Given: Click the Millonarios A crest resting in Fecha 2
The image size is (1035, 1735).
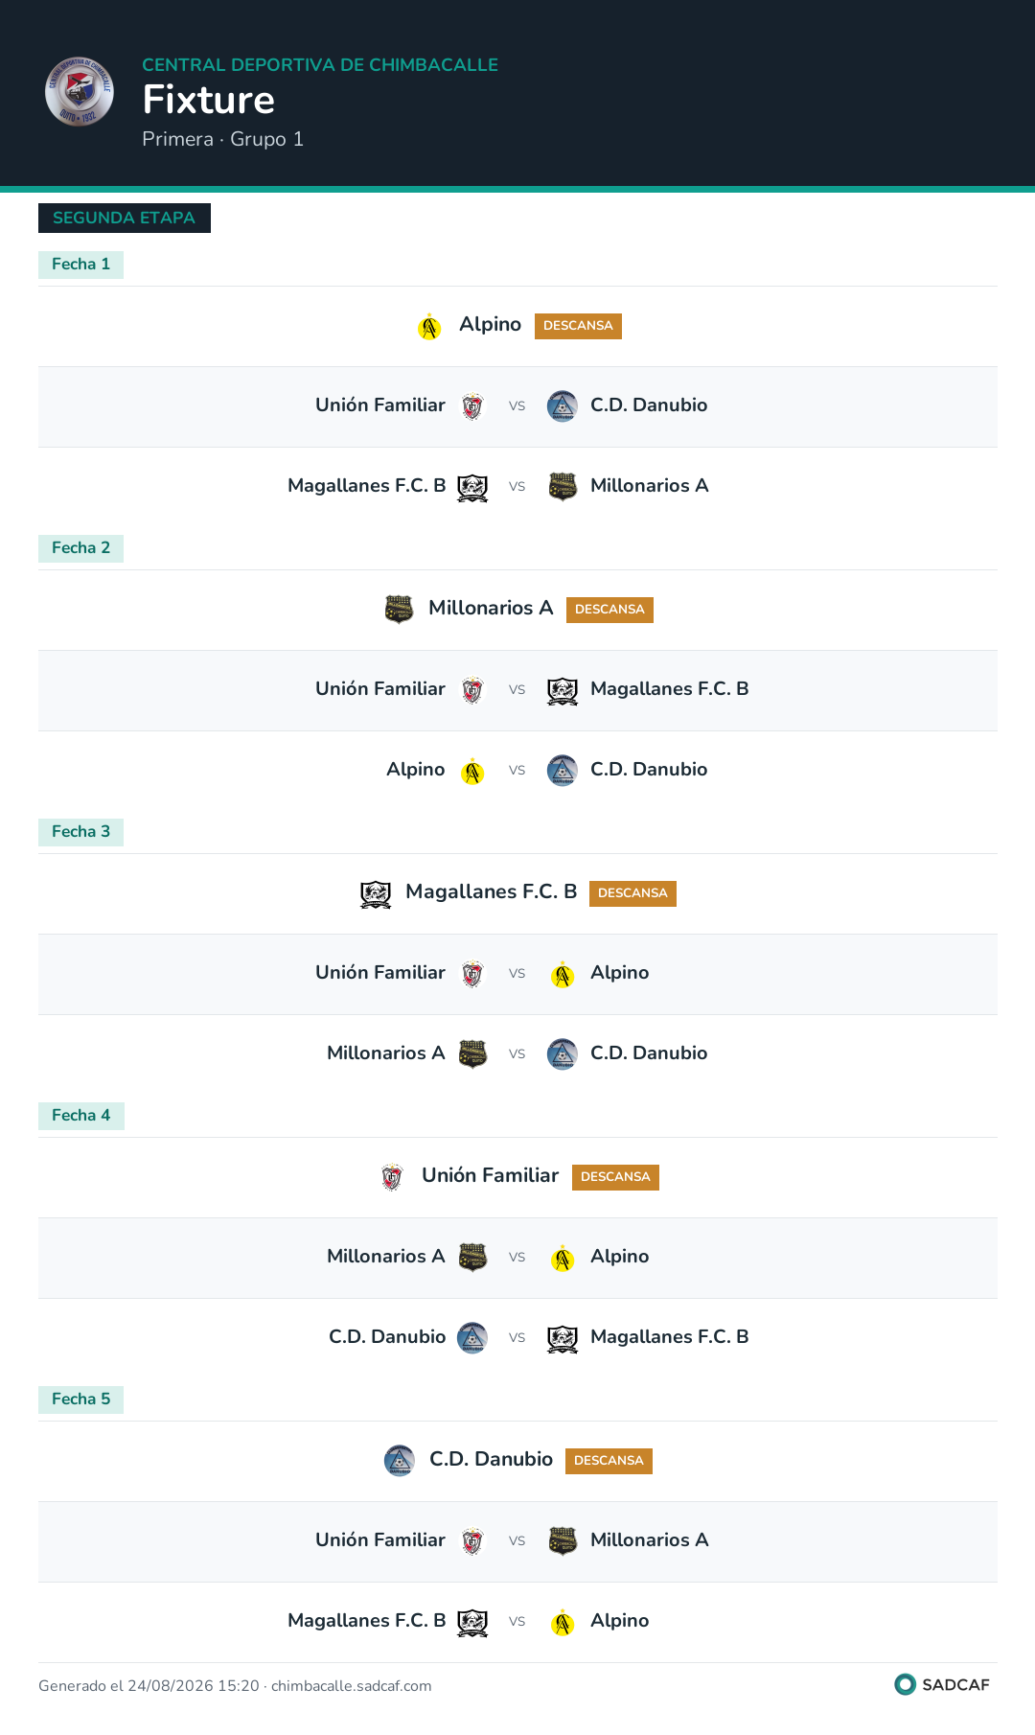Looking at the screenshot, I should (399, 610).
